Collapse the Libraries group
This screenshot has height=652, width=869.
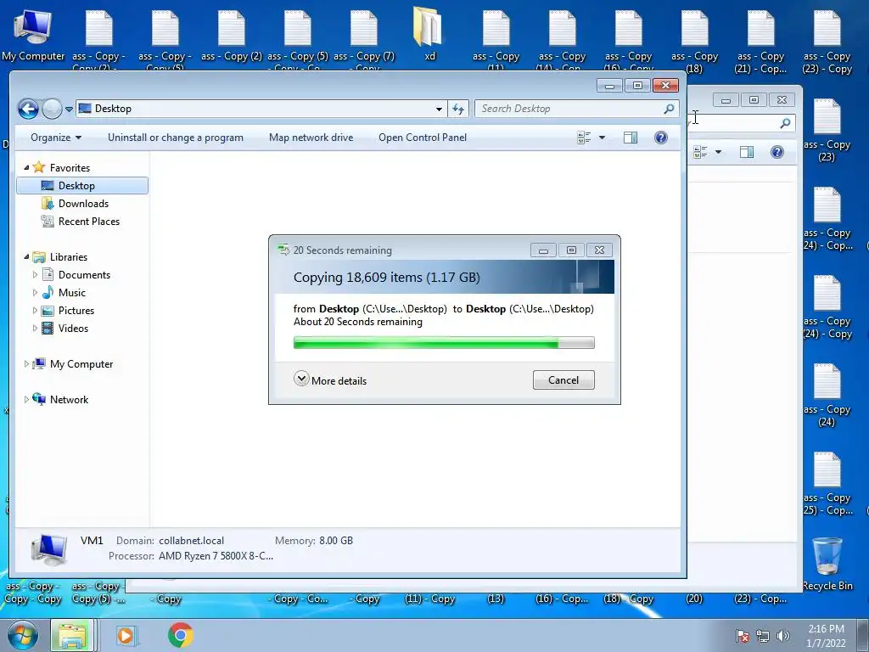coord(26,256)
